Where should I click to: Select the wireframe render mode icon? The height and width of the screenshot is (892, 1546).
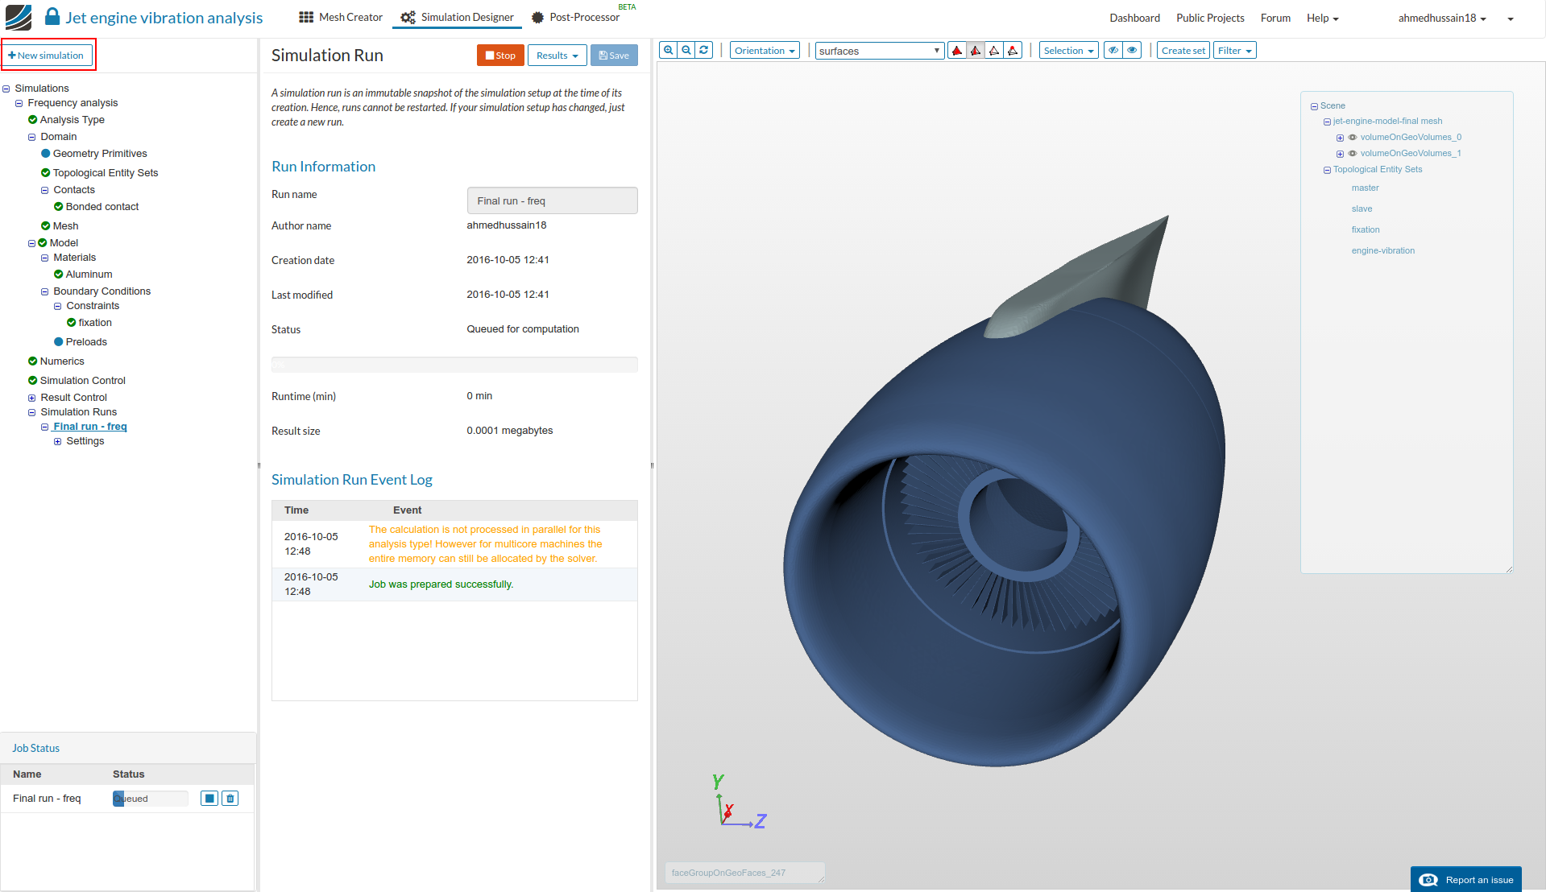coord(994,51)
